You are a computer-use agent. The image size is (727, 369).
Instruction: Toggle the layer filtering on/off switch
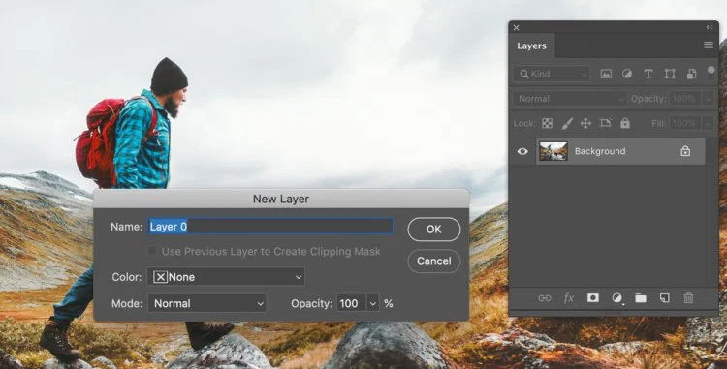[711, 73]
